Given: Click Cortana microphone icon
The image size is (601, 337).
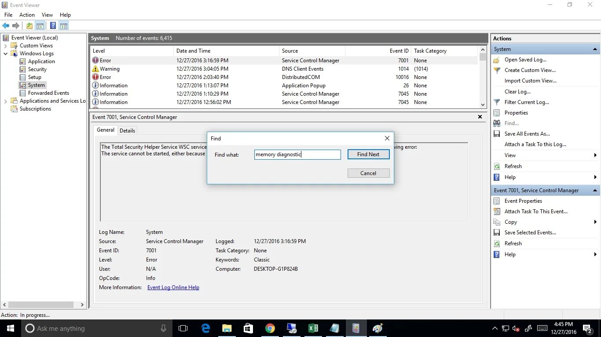Looking at the screenshot, I should (x=163, y=328).
